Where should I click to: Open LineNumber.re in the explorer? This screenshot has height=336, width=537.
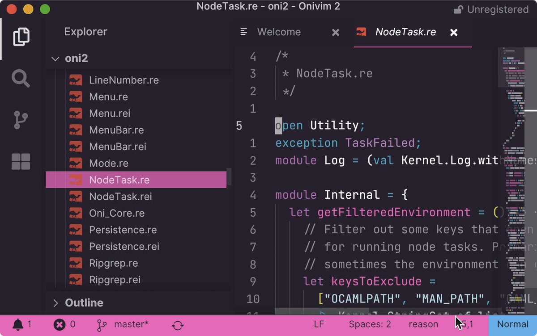click(124, 80)
